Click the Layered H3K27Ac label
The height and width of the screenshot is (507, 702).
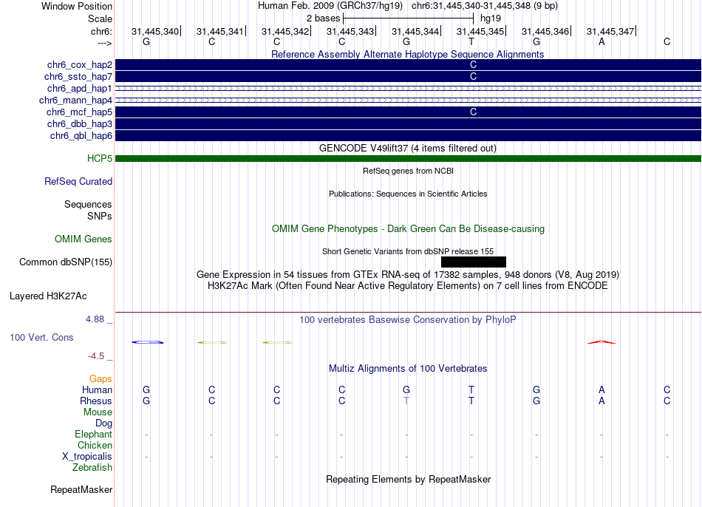click(48, 296)
